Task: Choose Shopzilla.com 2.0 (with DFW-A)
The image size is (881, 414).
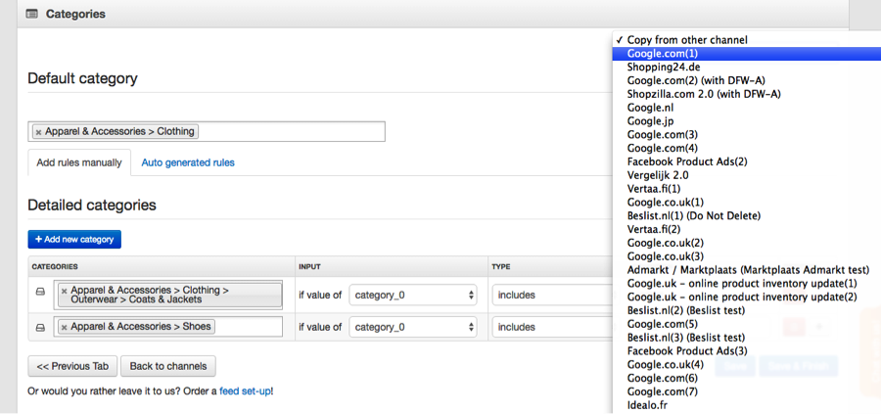Action: [x=746, y=94]
